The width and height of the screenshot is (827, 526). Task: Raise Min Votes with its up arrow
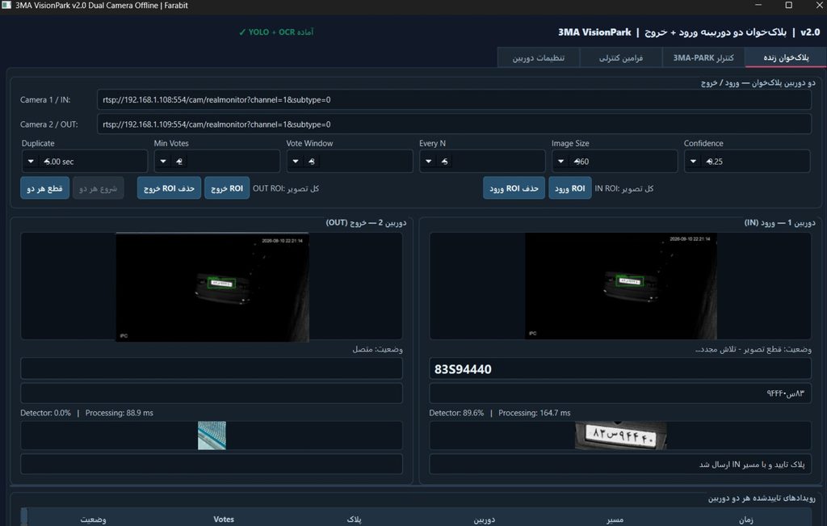point(179,162)
